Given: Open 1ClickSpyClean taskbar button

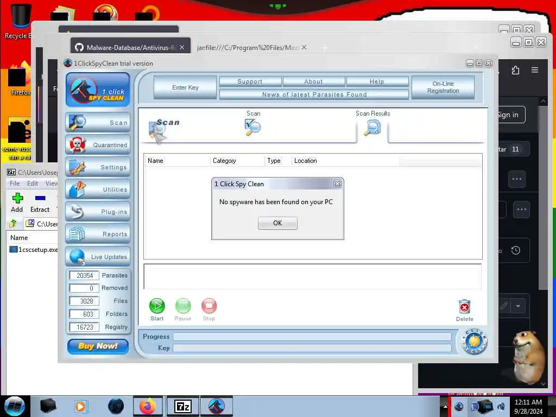Looking at the screenshot, I should pyautogui.click(x=216, y=406).
